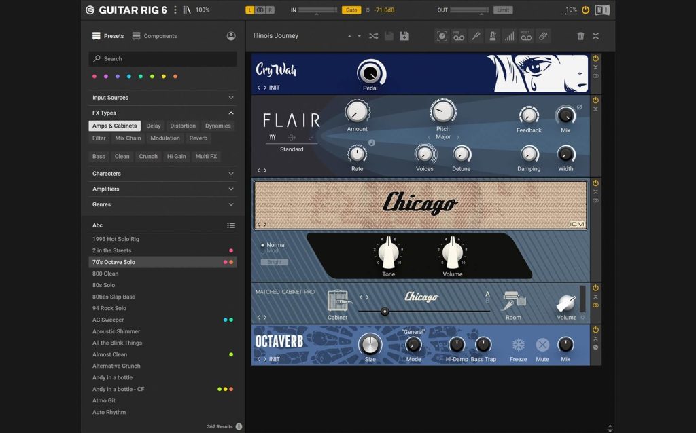Enable the Limit toggle on output
696x433 pixels.
click(x=504, y=10)
